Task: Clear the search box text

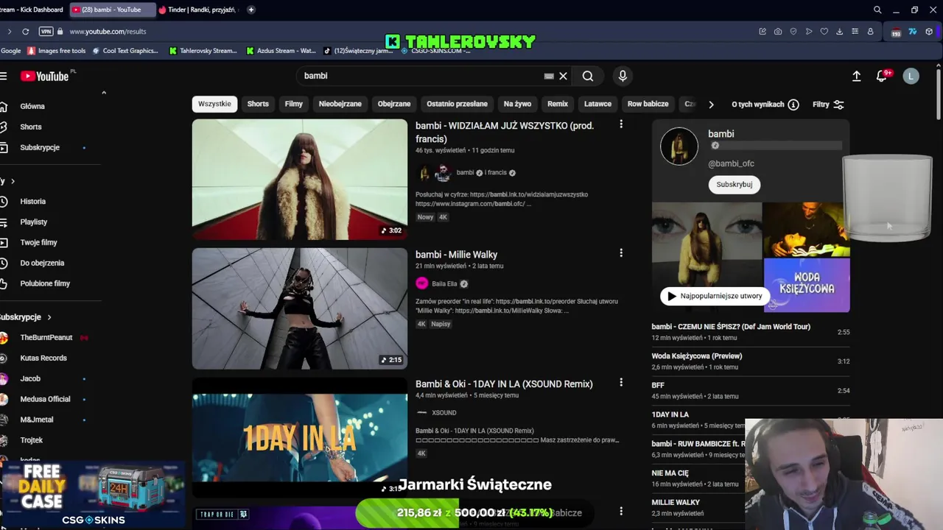Action: coord(563,76)
